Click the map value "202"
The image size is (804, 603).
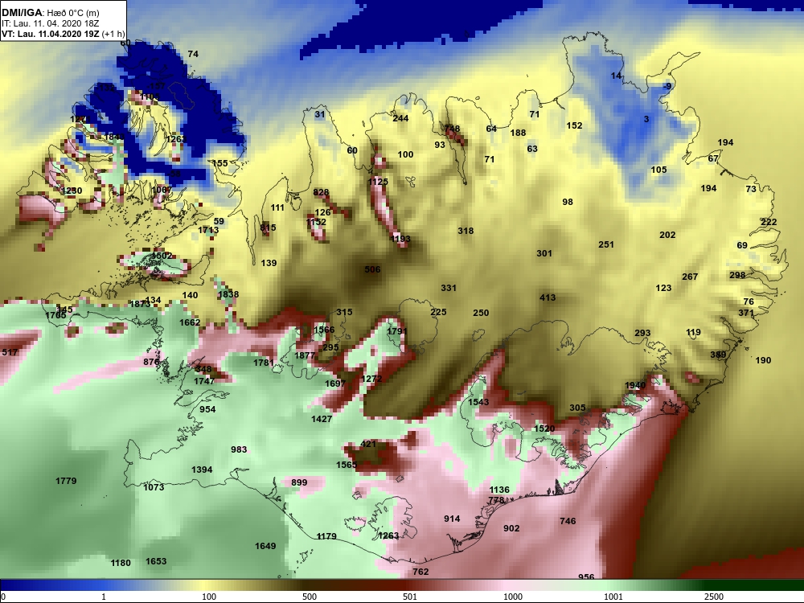[x=667, y=235]
